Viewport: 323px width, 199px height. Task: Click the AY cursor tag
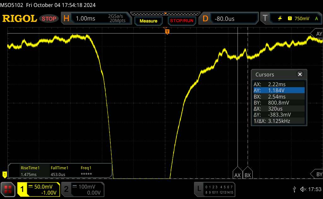click(317, 33)
